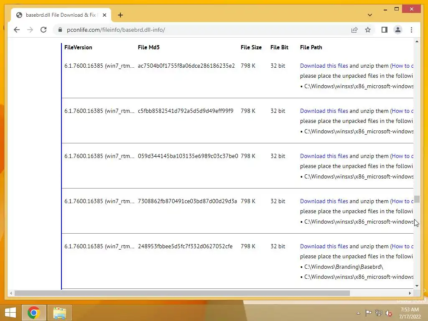Close the basebrd.dll tab
This screenshot has width=428, height=321.
pos(104,15)
